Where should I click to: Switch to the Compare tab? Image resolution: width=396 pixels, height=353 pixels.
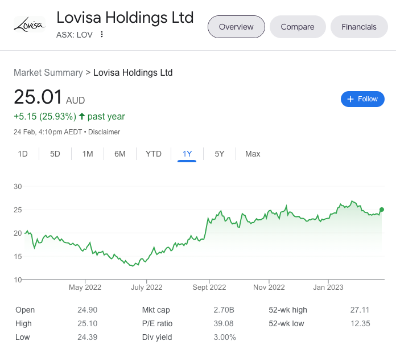[298, 27]
